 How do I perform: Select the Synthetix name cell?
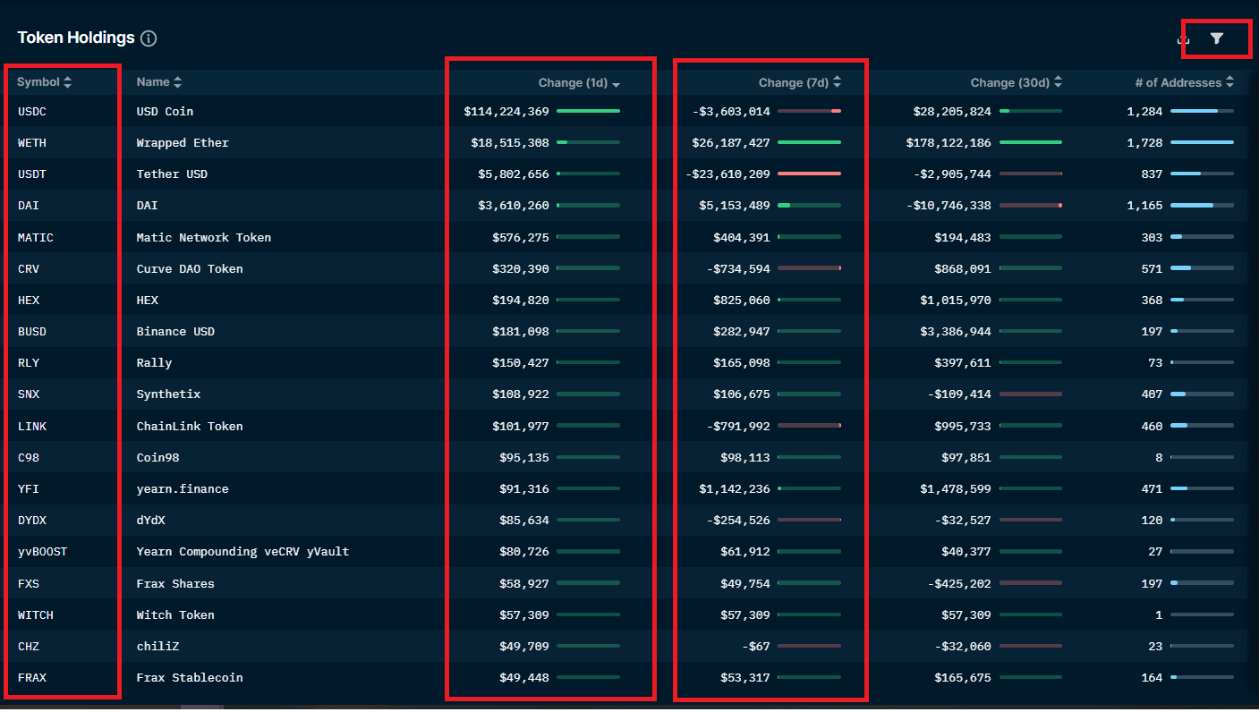[x=168, y=394]
